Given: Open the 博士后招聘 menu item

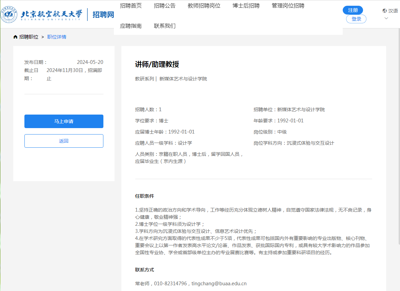Looking at the screenshot, I should (246, 5).
